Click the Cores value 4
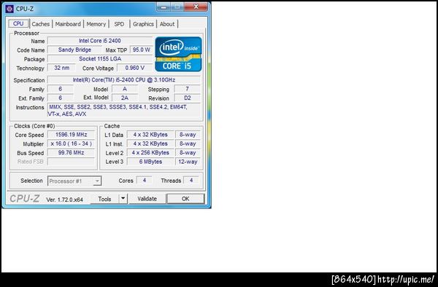Image resolution: width=438 pixels, height=287 pixels. pyautogui.click(x=145, y=181)
